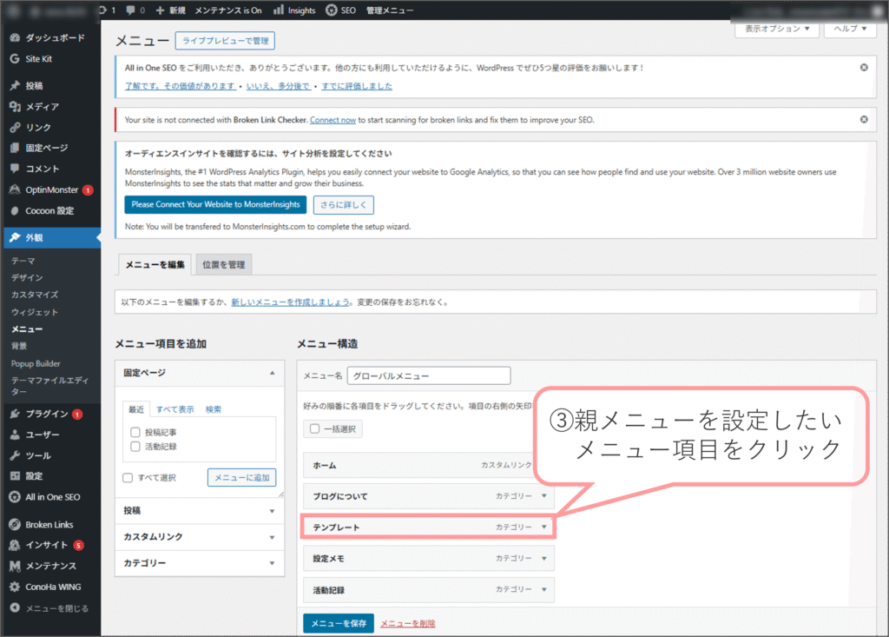Open the 表示オプション dropdown
The width and height of the screenshot is (889, 637).
tap(777, 29)
